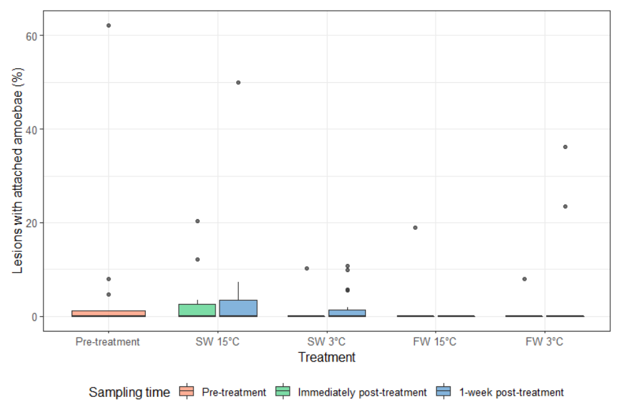
Task: Click the green SW 15°C box
Action: [x=197, y=310]
